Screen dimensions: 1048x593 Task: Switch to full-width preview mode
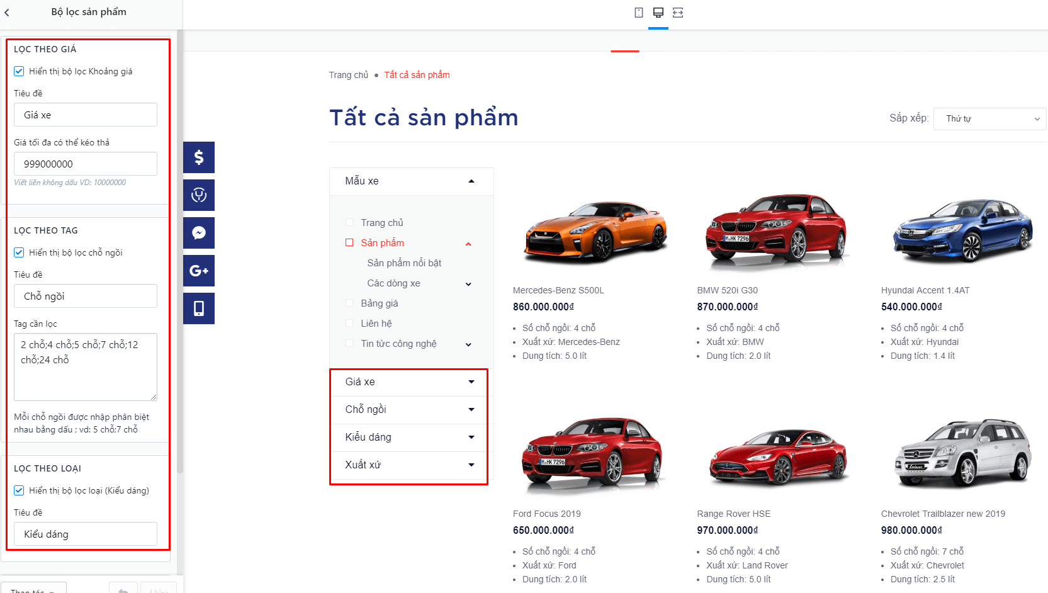(x=678, y=13)
